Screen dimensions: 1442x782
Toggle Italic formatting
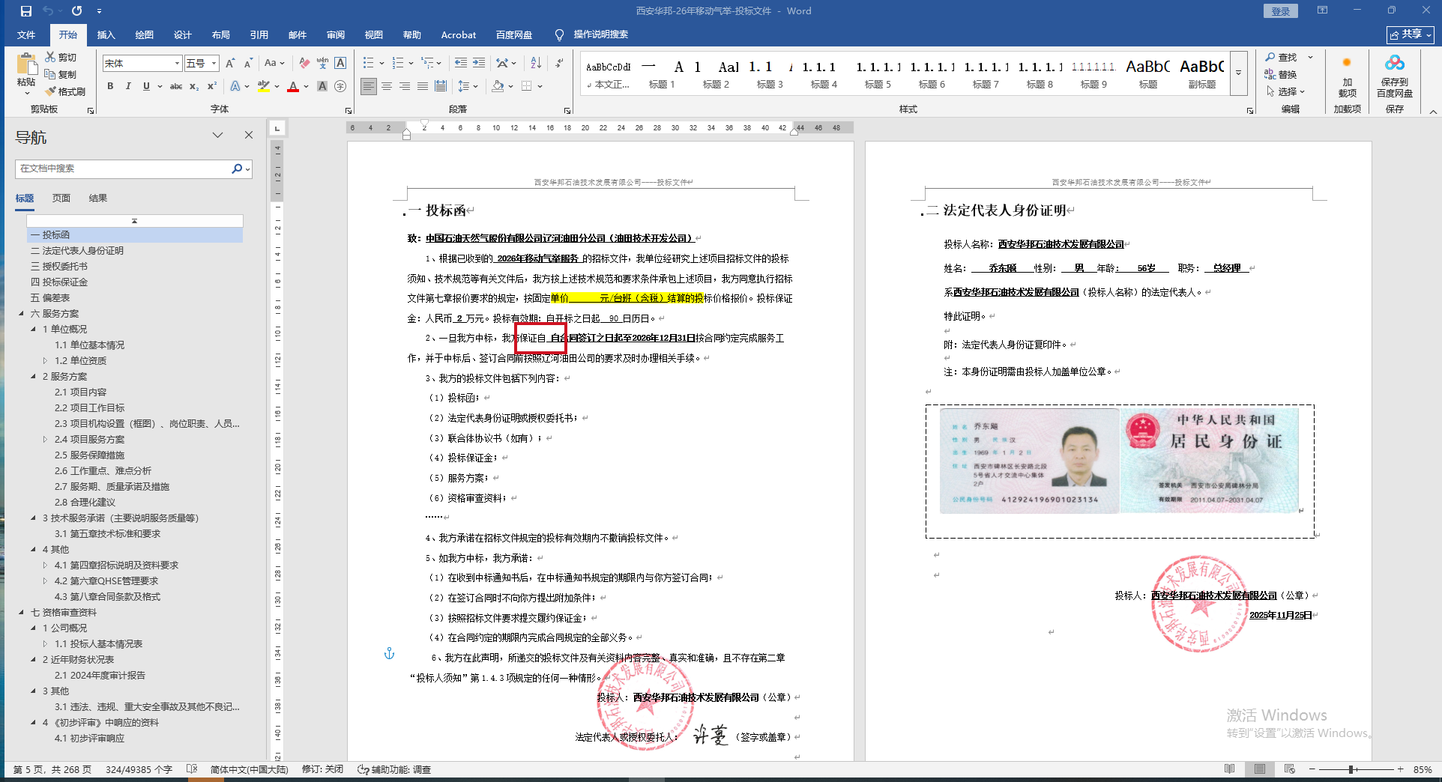click(128, 86)
